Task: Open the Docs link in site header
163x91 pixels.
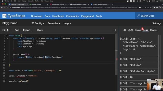Action: tap(47, 16)
